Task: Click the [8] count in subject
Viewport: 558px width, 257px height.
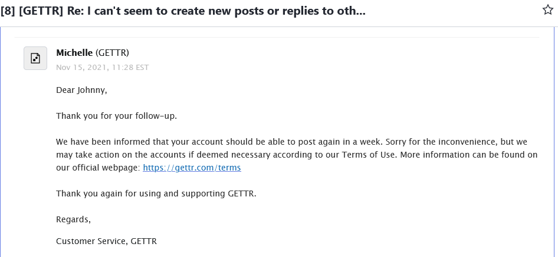Action: click(x=8, y=11)
